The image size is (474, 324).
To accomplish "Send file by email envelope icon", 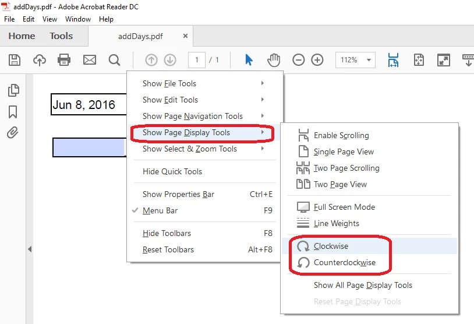I will coord(90,60).
